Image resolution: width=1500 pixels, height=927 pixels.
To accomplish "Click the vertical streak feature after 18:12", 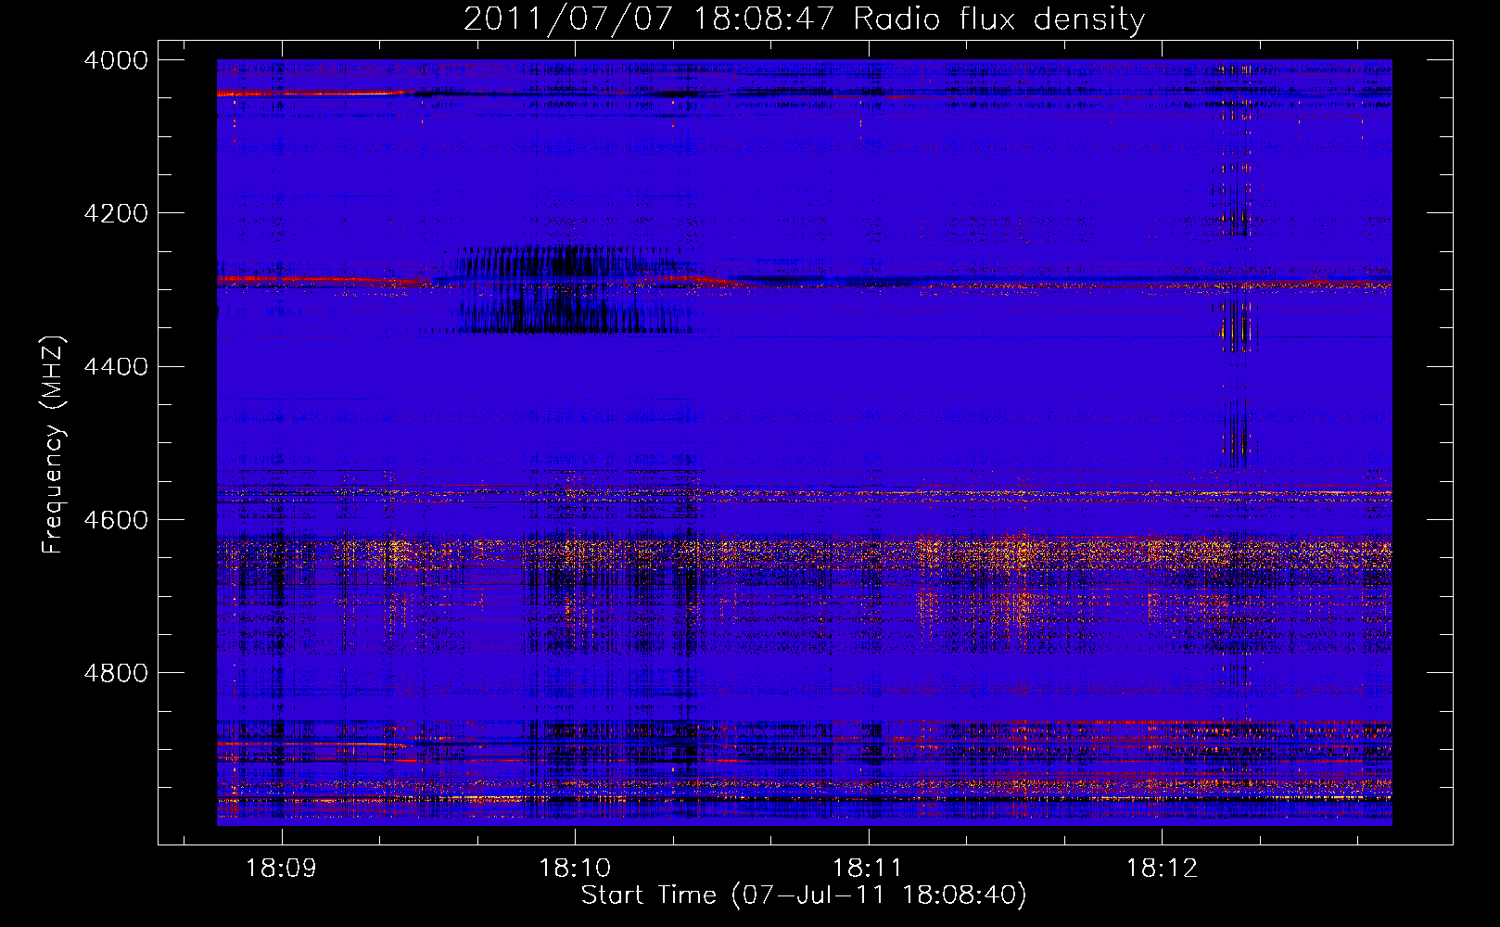I will (x=1235, y=264).
